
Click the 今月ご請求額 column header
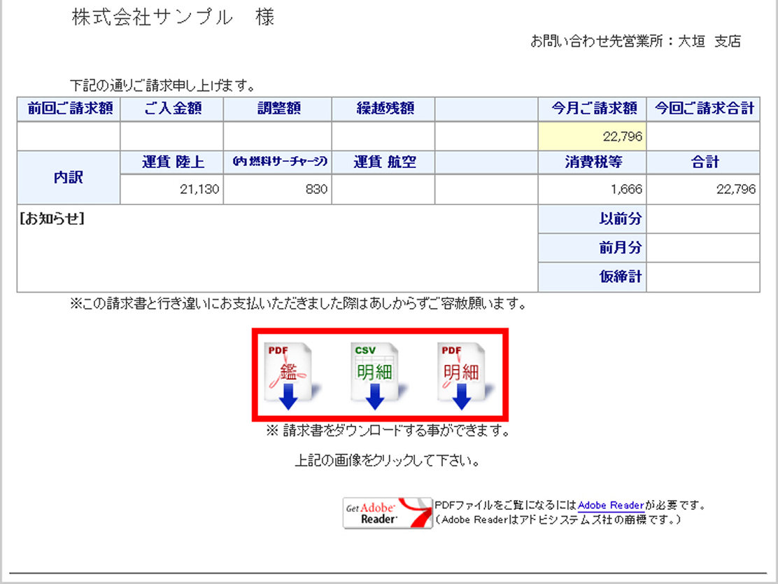click(x=592, y=109)
